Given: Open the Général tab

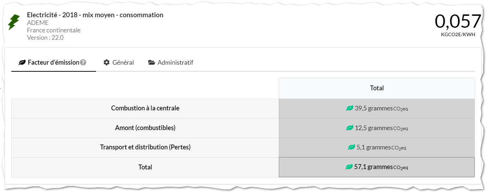Looking at the screenshot, I should click(x=119, y=63).
